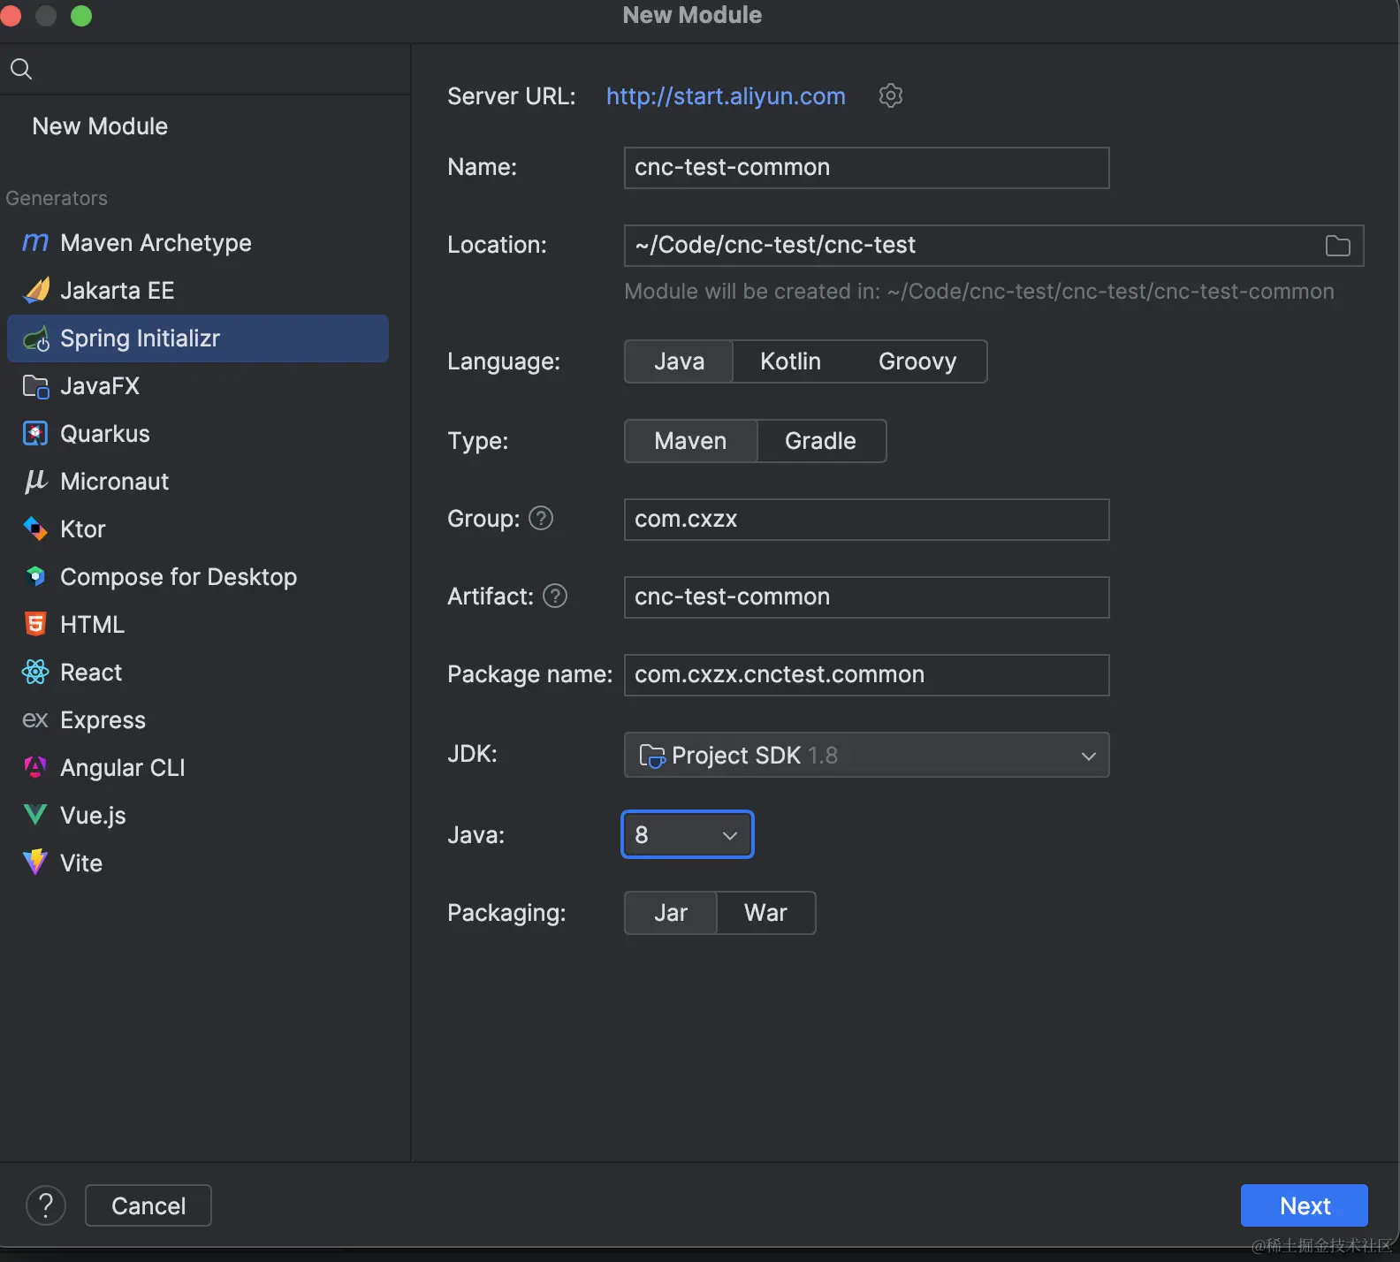The height and width of the screenshot is (1262, 1400).
Task: Click the Jakarta EE sail icon
Action: coord(35,290)
